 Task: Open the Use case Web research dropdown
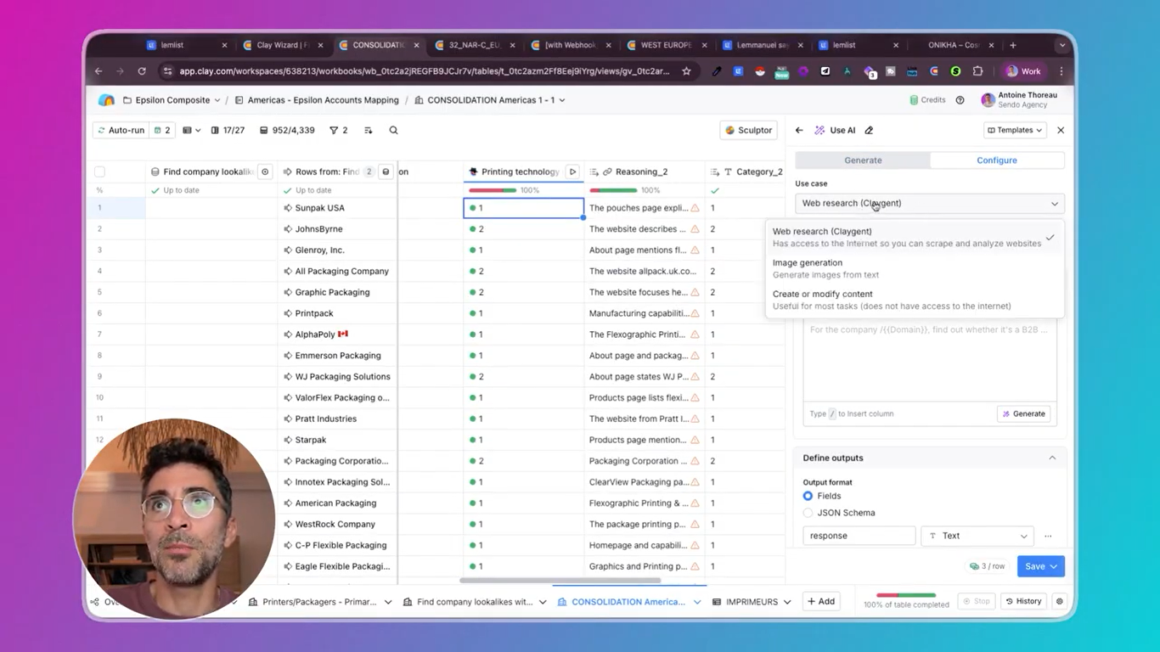[929, 204]
